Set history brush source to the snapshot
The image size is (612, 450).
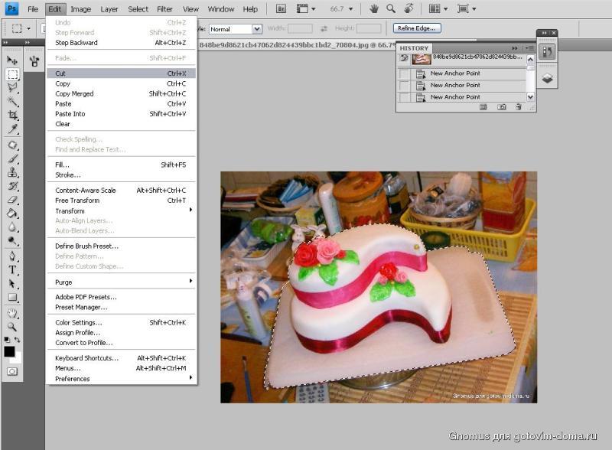(x=404, y=59)
